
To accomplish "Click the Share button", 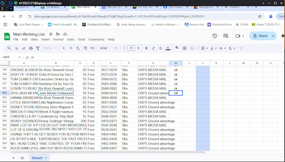I will pyautogui.click(x=260, y=36).
